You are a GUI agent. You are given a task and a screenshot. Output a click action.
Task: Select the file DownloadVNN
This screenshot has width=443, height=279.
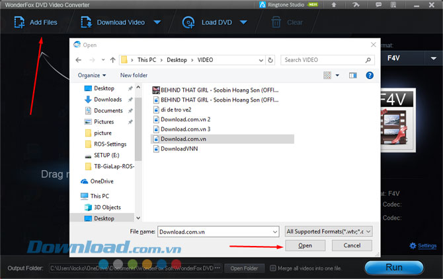coord(175,149)
